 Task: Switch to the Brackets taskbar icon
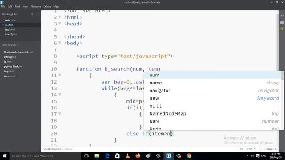click(x=168, y=156)
